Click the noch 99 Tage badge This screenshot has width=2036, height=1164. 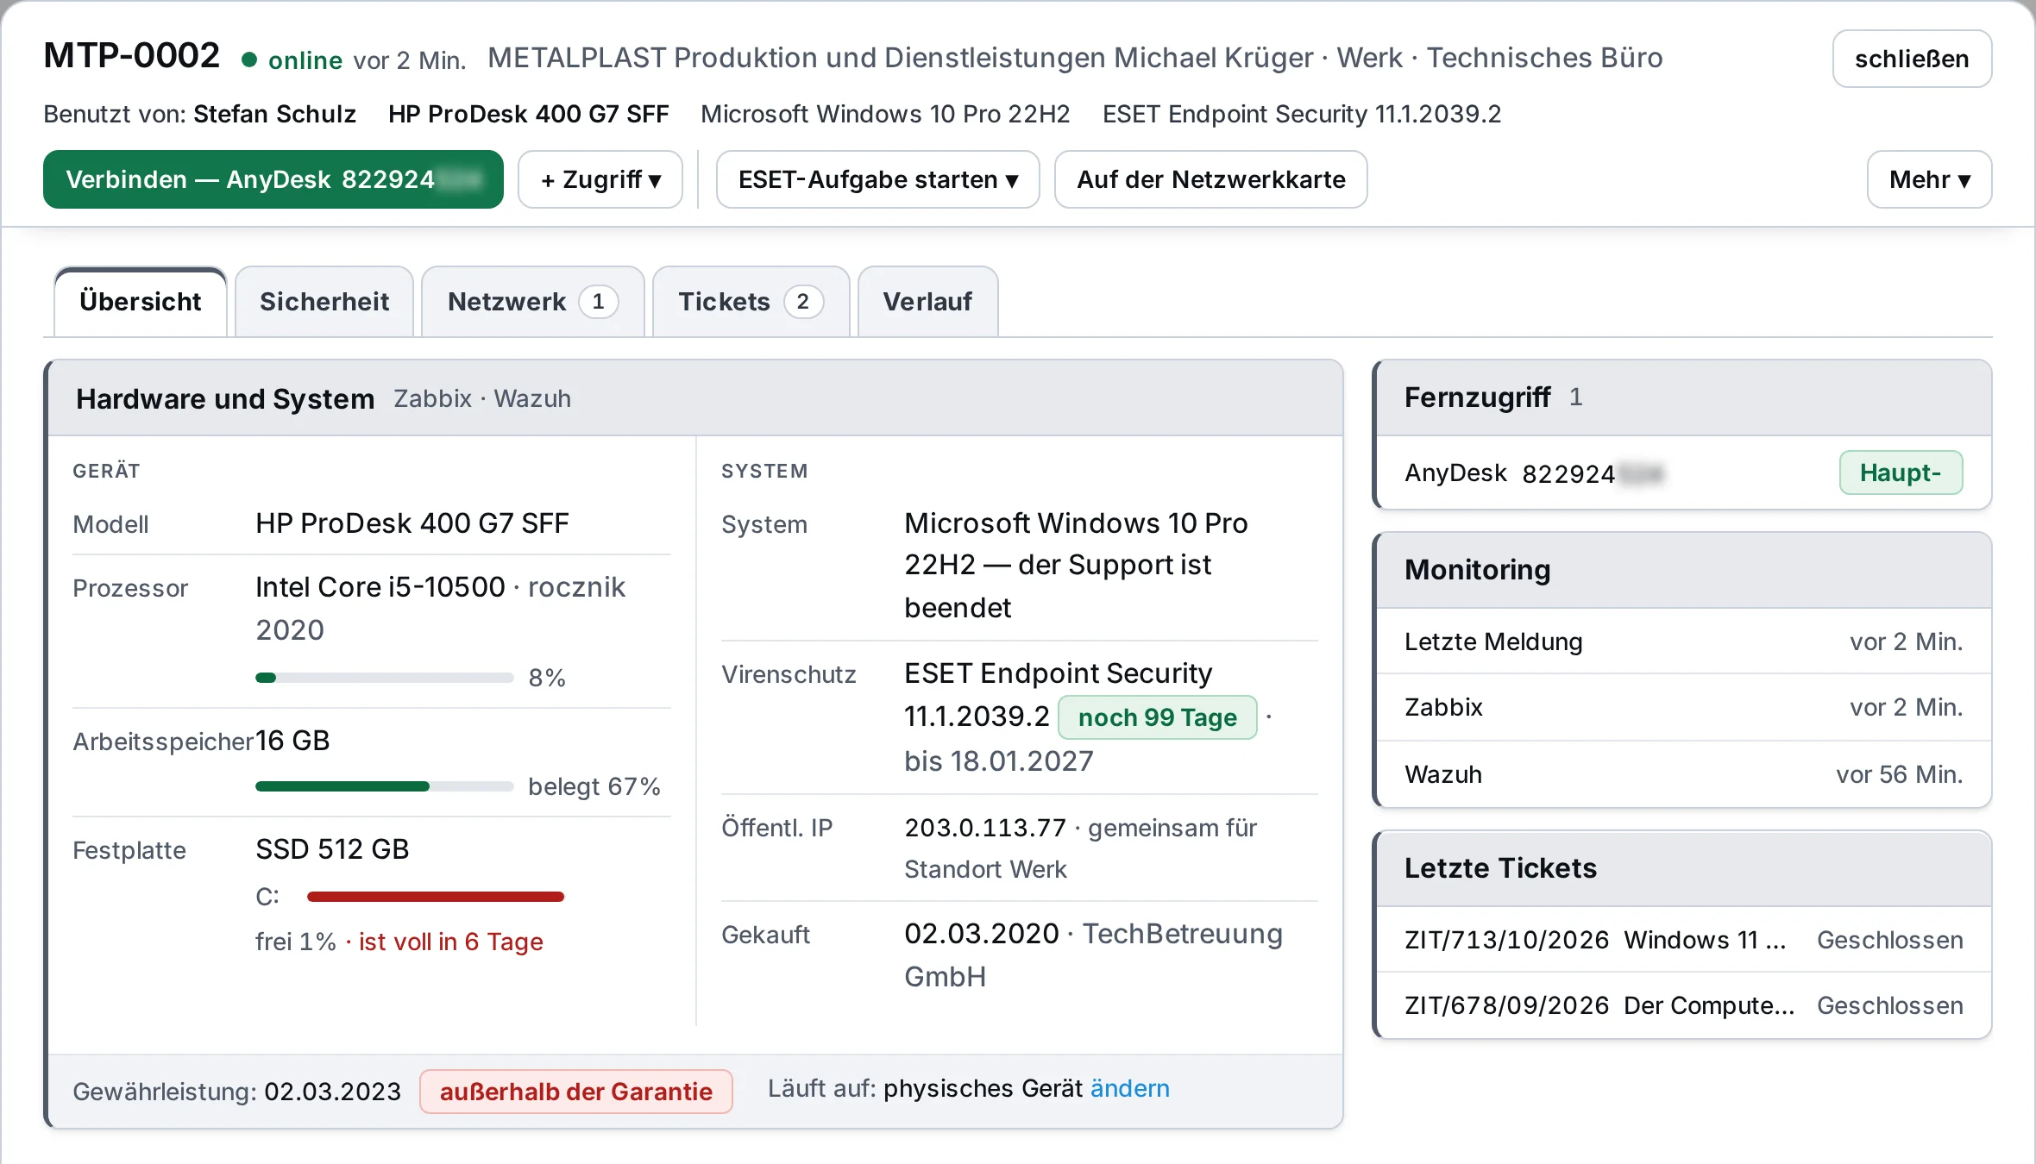1157,717
